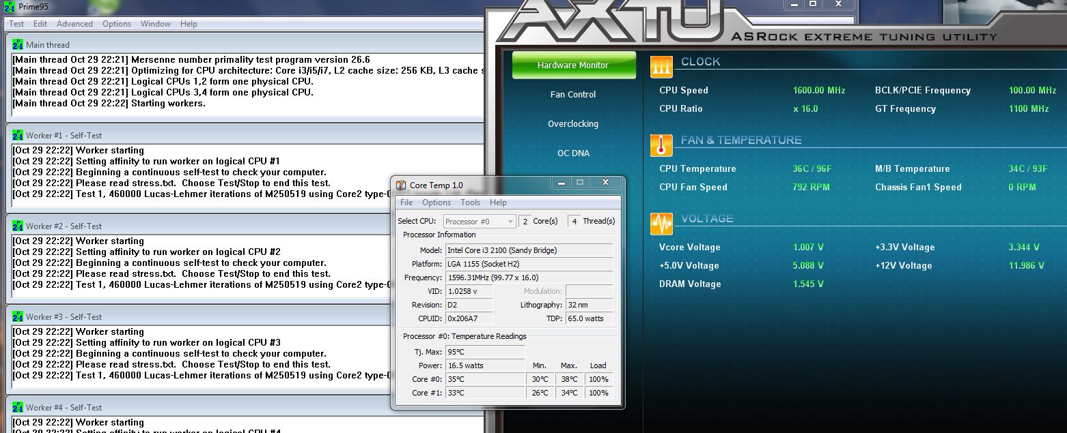Open the Window menu in Prime95
1067x433 pixels.
pyautogui.click(x=156, y=24)
